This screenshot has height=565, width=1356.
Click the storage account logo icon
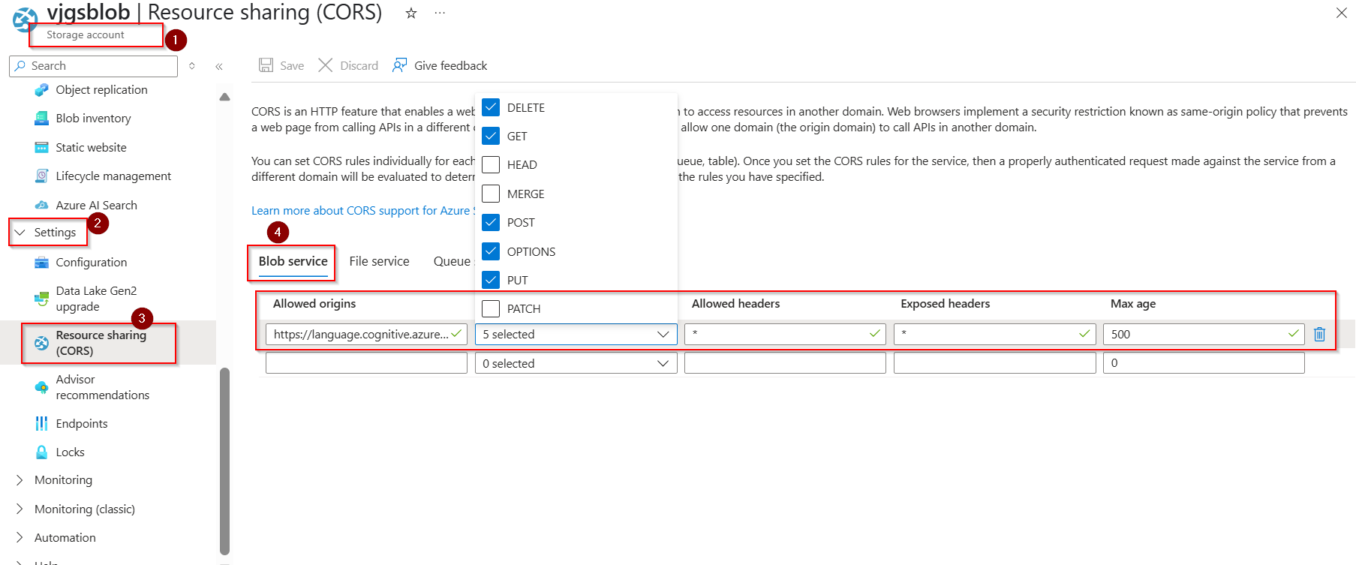tap(25, 19)
